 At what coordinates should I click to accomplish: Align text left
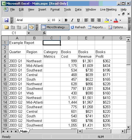86,20
